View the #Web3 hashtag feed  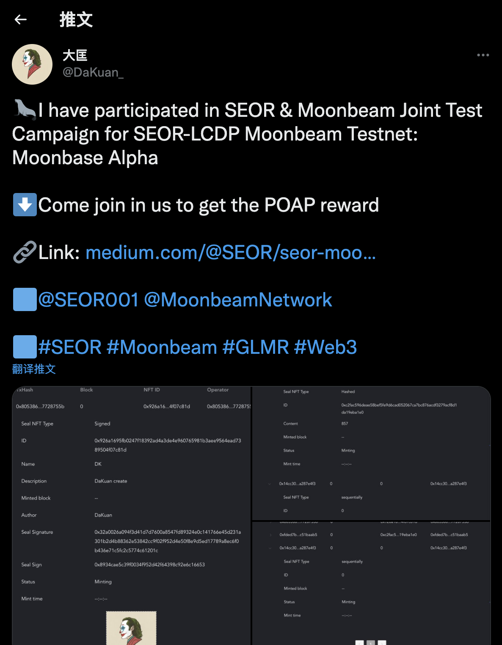pos(325,347)
